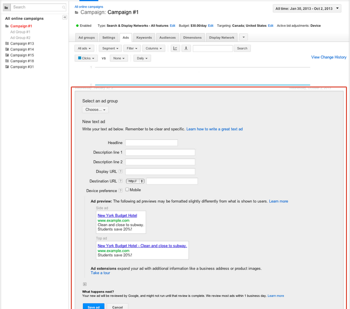Viewport: 350px width, 309px height.
Task: Open the Choose ad group dropdown
Action: (95, 110)
